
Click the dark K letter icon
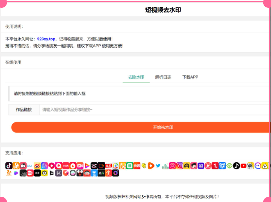coord(59,173)
